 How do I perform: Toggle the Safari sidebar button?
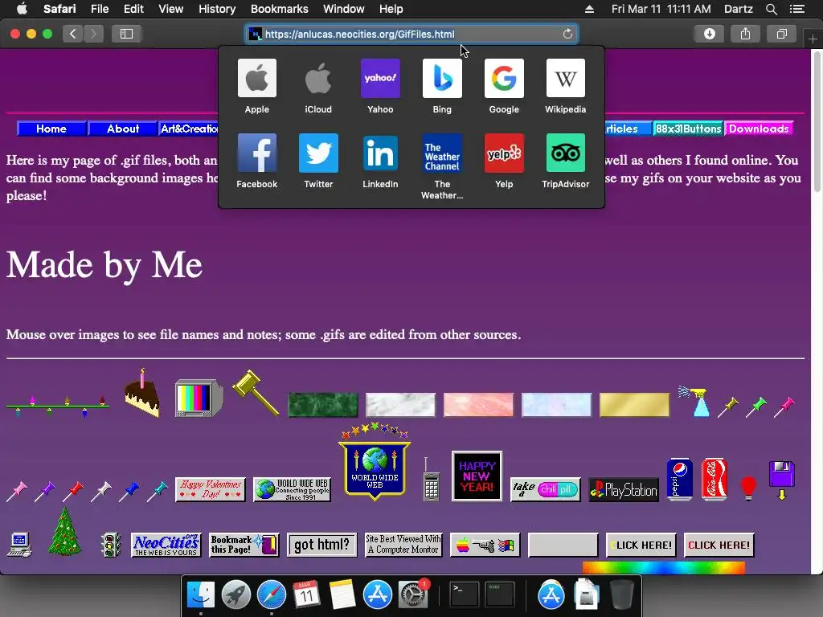click(126, 34)
